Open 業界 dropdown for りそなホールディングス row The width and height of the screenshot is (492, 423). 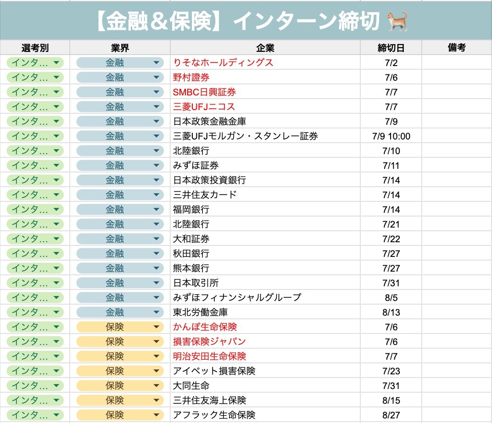pos(120,63)
